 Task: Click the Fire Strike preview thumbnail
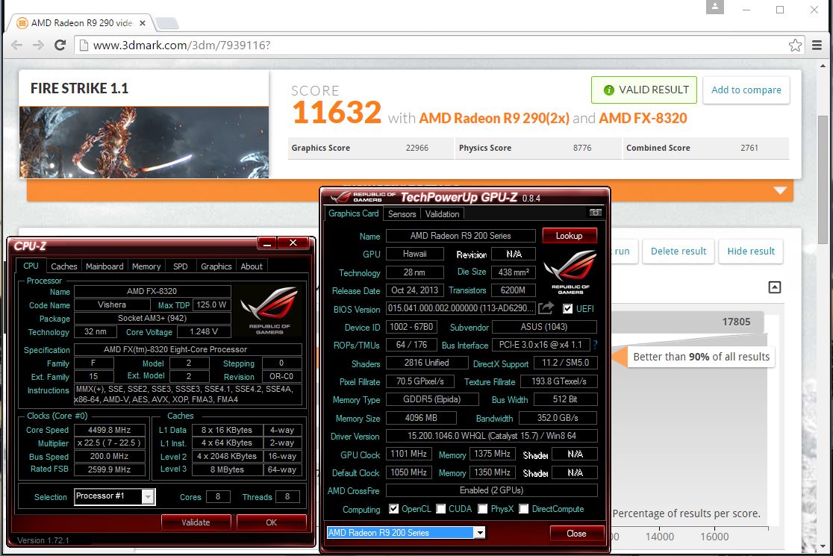144,143
